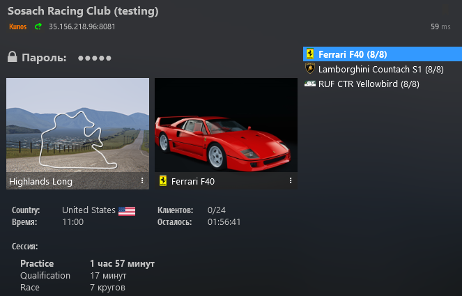
Task: Select Lamborghini Countach S1 (8/8)
Action: 383,69
